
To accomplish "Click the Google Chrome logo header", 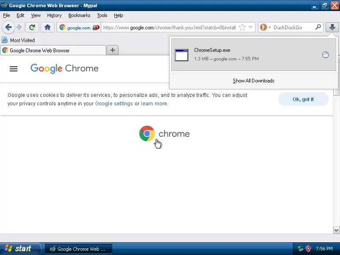I will point(65,68).
